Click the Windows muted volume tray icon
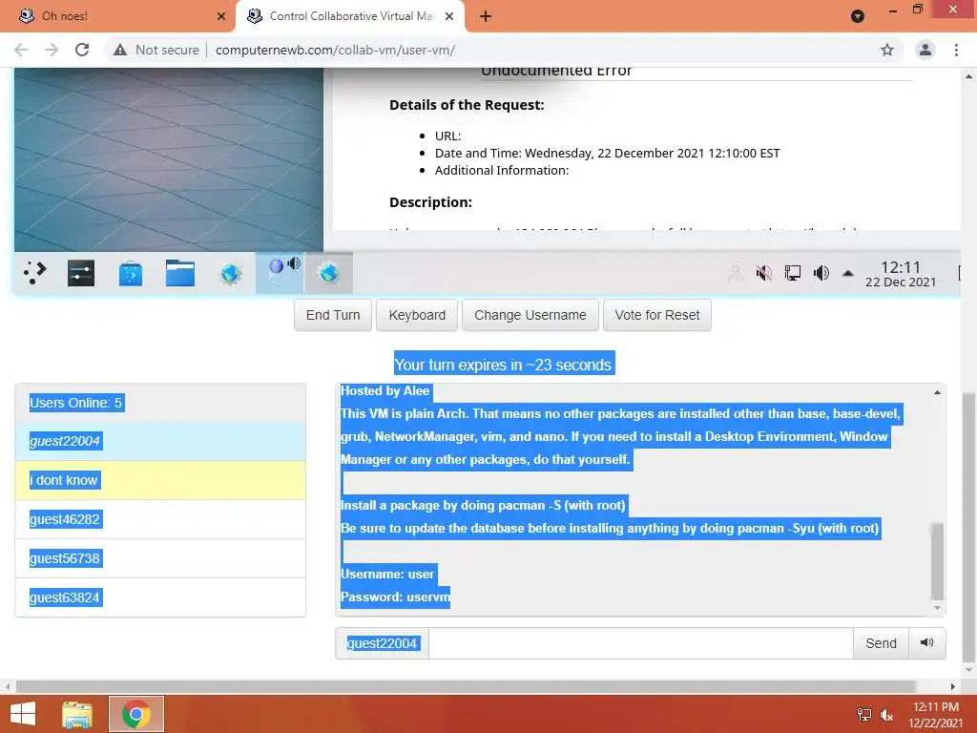Screen dimensions: 977x733 click(886, 715)
